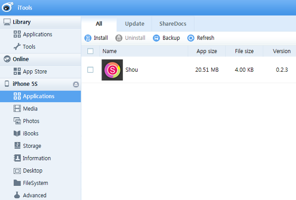Sort by File size column header
This screenshot has width=296, height=200.
pos(244,51)
